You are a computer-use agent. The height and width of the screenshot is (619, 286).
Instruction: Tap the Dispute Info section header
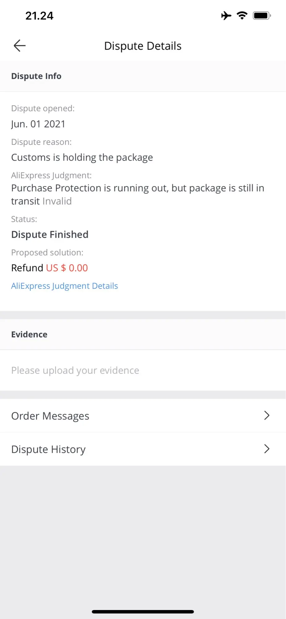[x=36, y=76]
